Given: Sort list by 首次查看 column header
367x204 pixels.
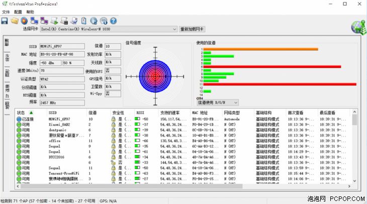Looking at the screenshot, I should 302,113.
